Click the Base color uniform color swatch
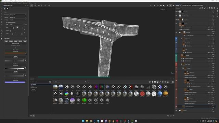Viewport: 219px width, 123px height. (x=15, y=53)
